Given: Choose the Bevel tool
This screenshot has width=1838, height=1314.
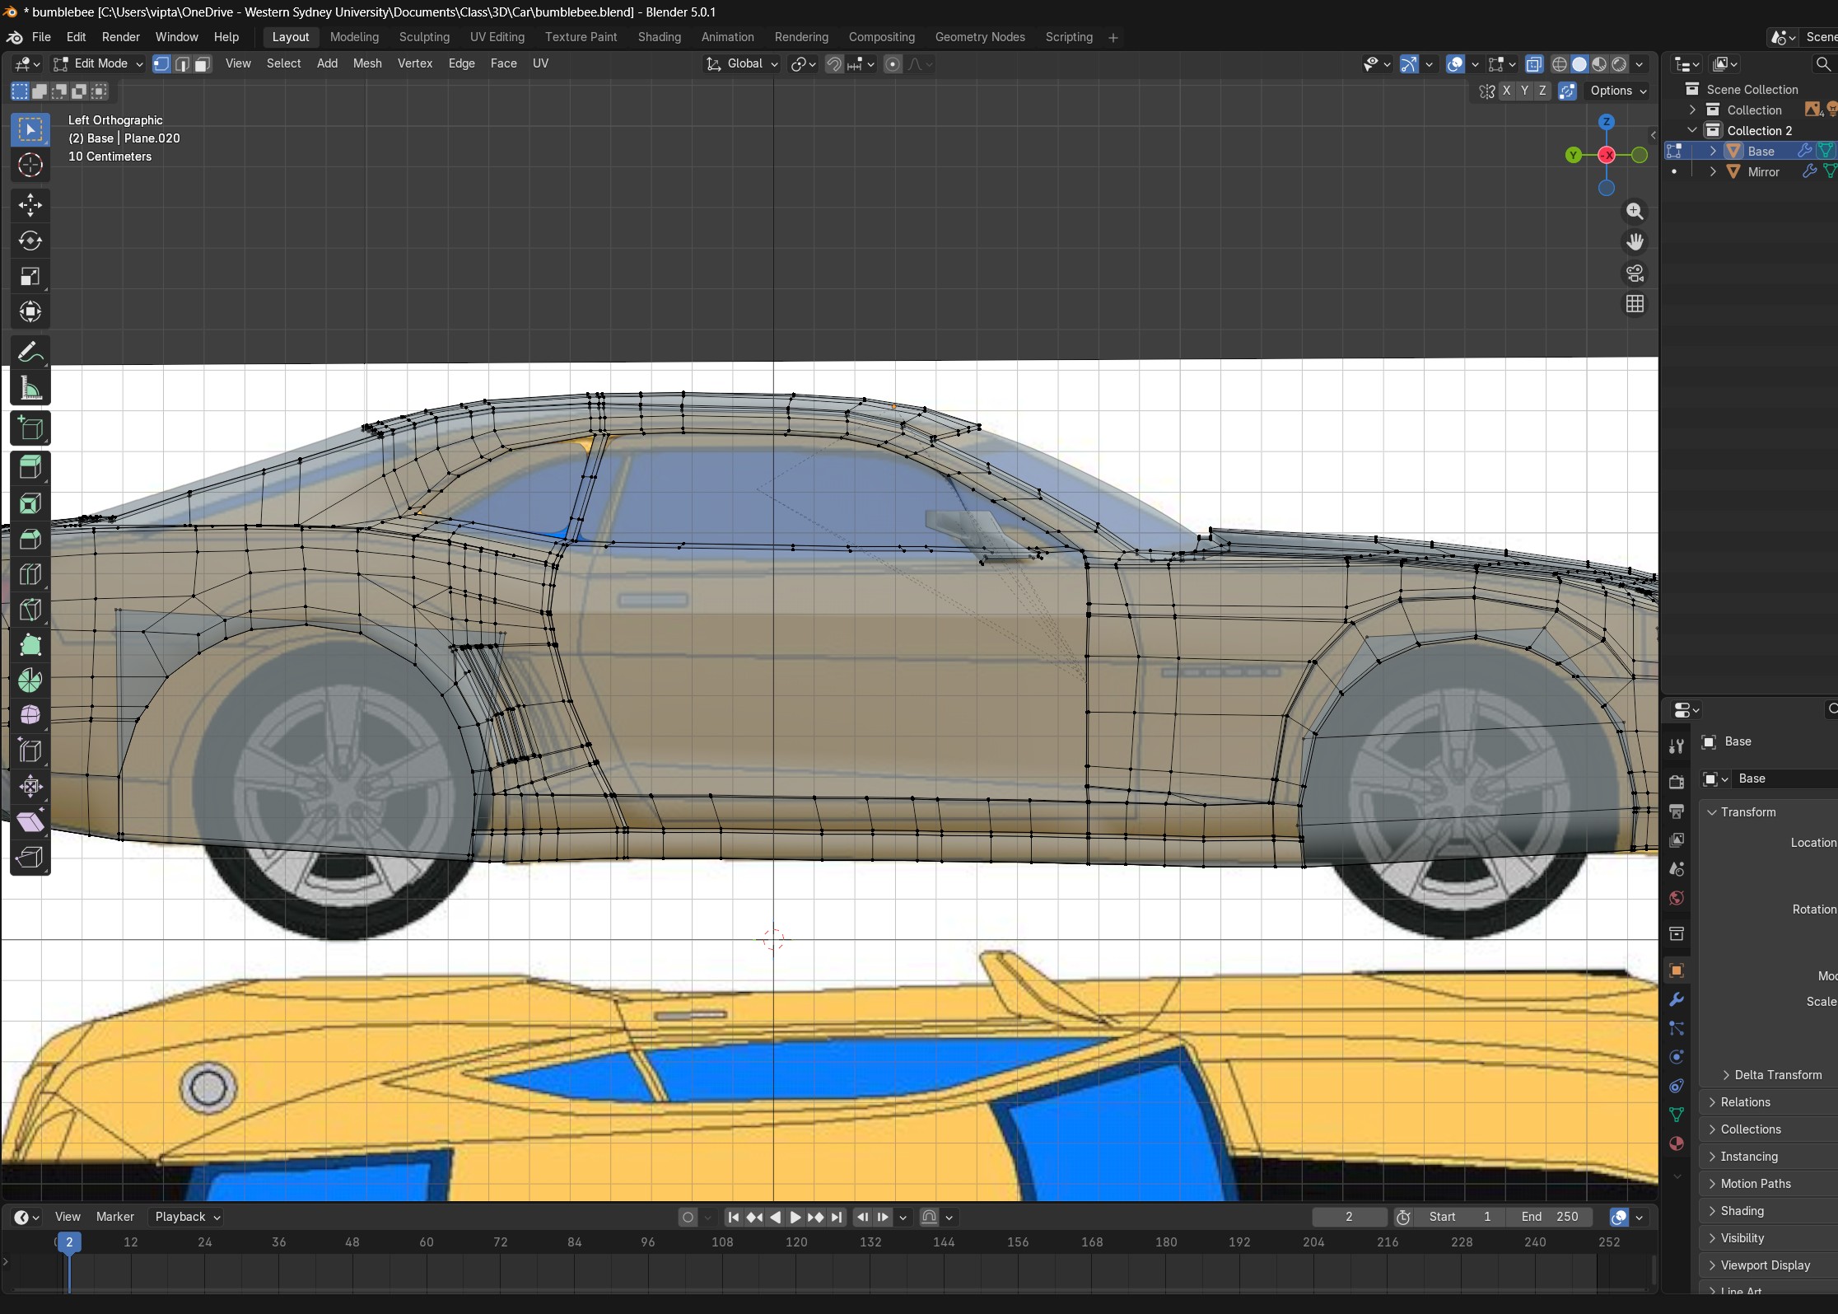Looking at the screenshot, I should [x=30, y=539].
